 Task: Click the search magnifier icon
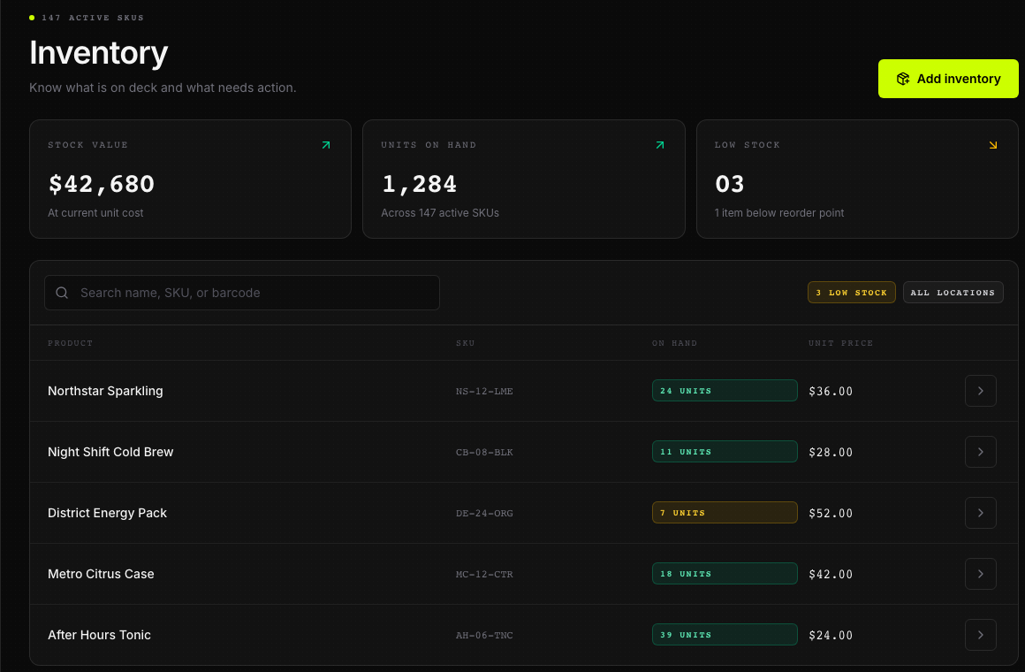click(62, 293)
